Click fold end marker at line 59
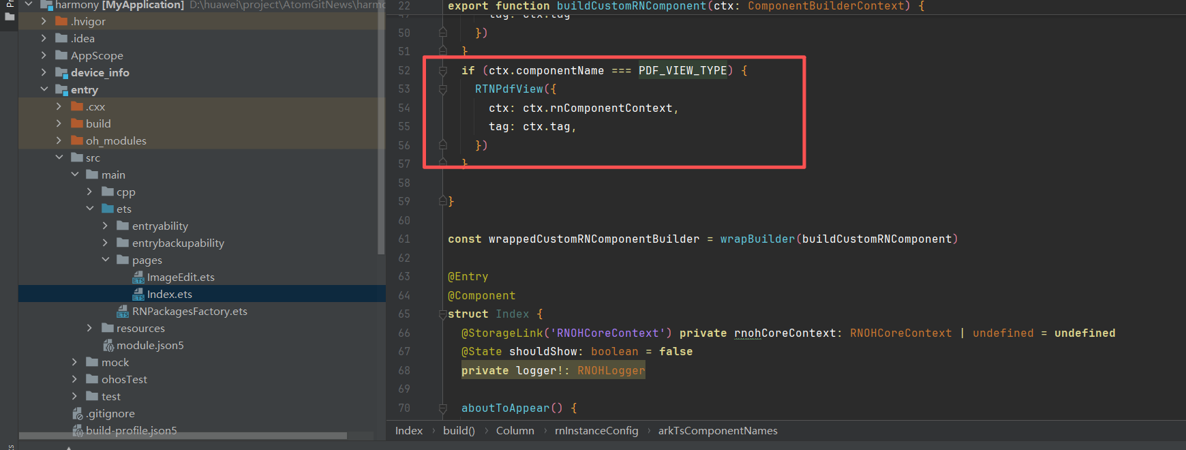Screen dimensions: 1186x450 [443, 201]
